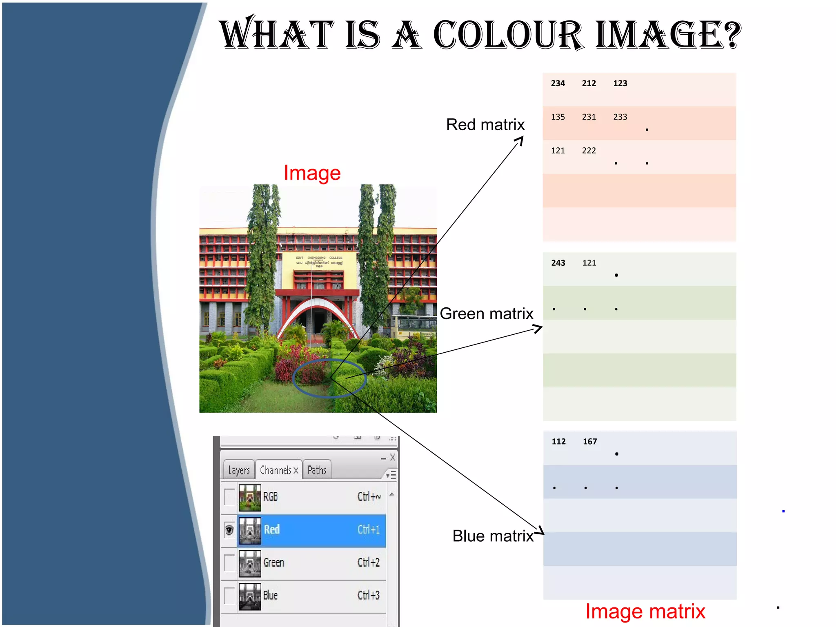The height and width of the screenshot is (627, 836).
Task: Open the Paths tab
Action: 317,470
